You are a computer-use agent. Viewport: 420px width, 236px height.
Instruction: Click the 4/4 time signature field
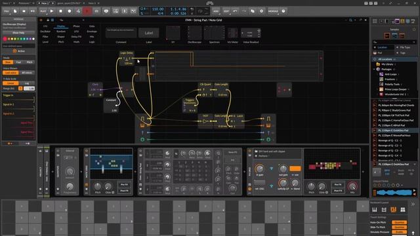[160, 13]
